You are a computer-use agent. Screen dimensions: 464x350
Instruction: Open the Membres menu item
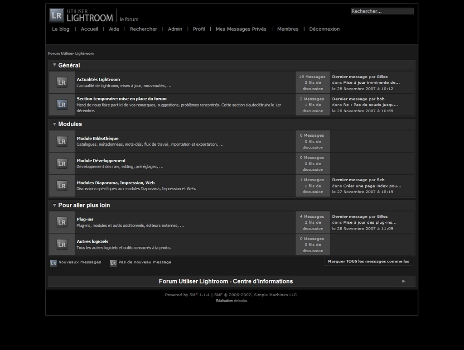[288, 29]
